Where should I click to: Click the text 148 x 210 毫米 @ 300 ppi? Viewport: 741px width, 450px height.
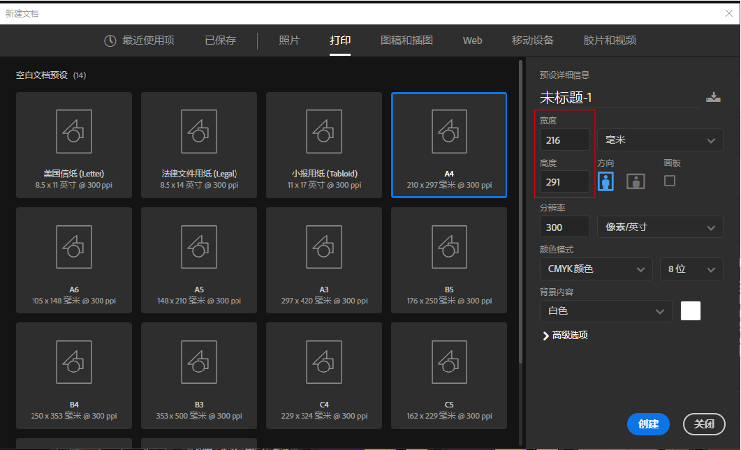pyautogui.click(x=199, y=301)
